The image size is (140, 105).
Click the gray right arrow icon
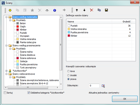(64, 10)
